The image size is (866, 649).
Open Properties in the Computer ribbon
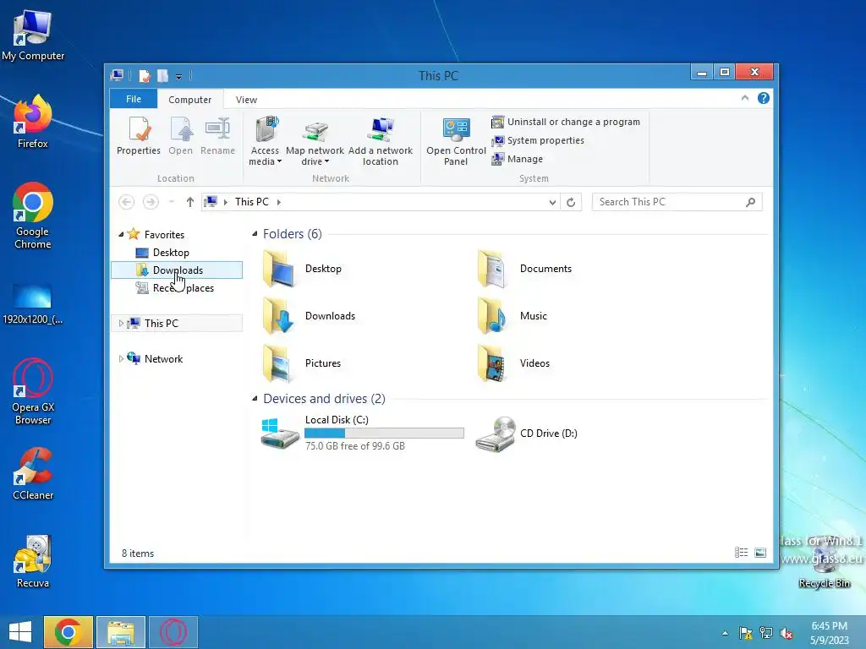point(139,136)
